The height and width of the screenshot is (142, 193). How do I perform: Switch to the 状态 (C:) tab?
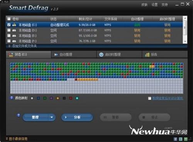pos(29,54)
